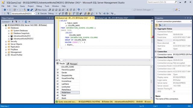Select the MiddleName result cell

point(70,93)
